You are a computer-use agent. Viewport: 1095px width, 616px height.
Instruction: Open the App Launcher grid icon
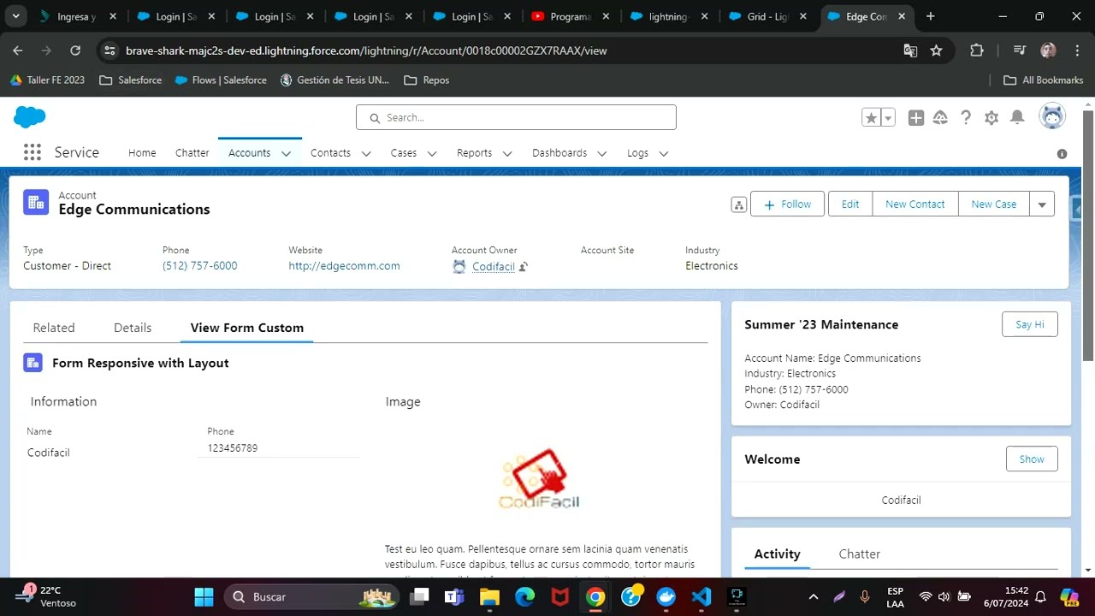(33, 152)
